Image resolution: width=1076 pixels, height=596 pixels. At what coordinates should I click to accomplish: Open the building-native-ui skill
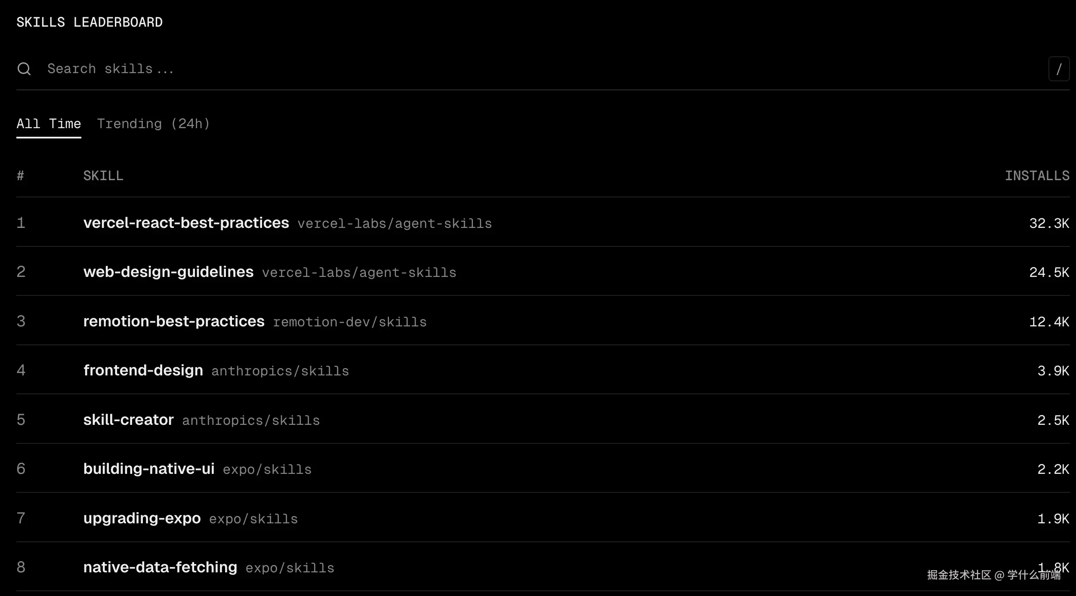click(x=149, y=469)
